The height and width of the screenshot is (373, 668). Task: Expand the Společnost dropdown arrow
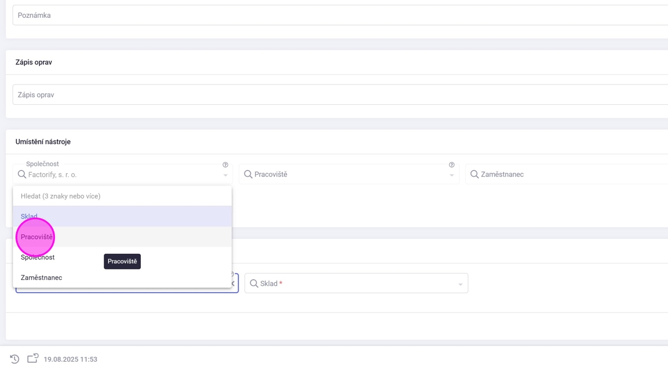225,175
